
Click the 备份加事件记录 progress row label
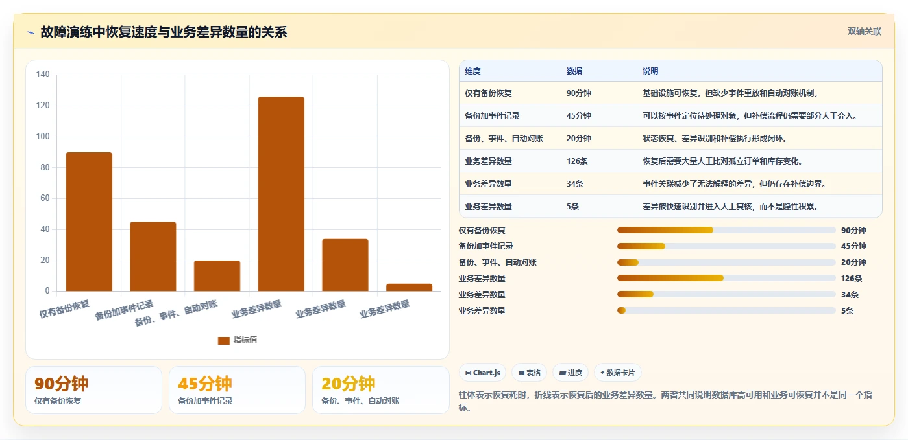[x=486, y=246]
